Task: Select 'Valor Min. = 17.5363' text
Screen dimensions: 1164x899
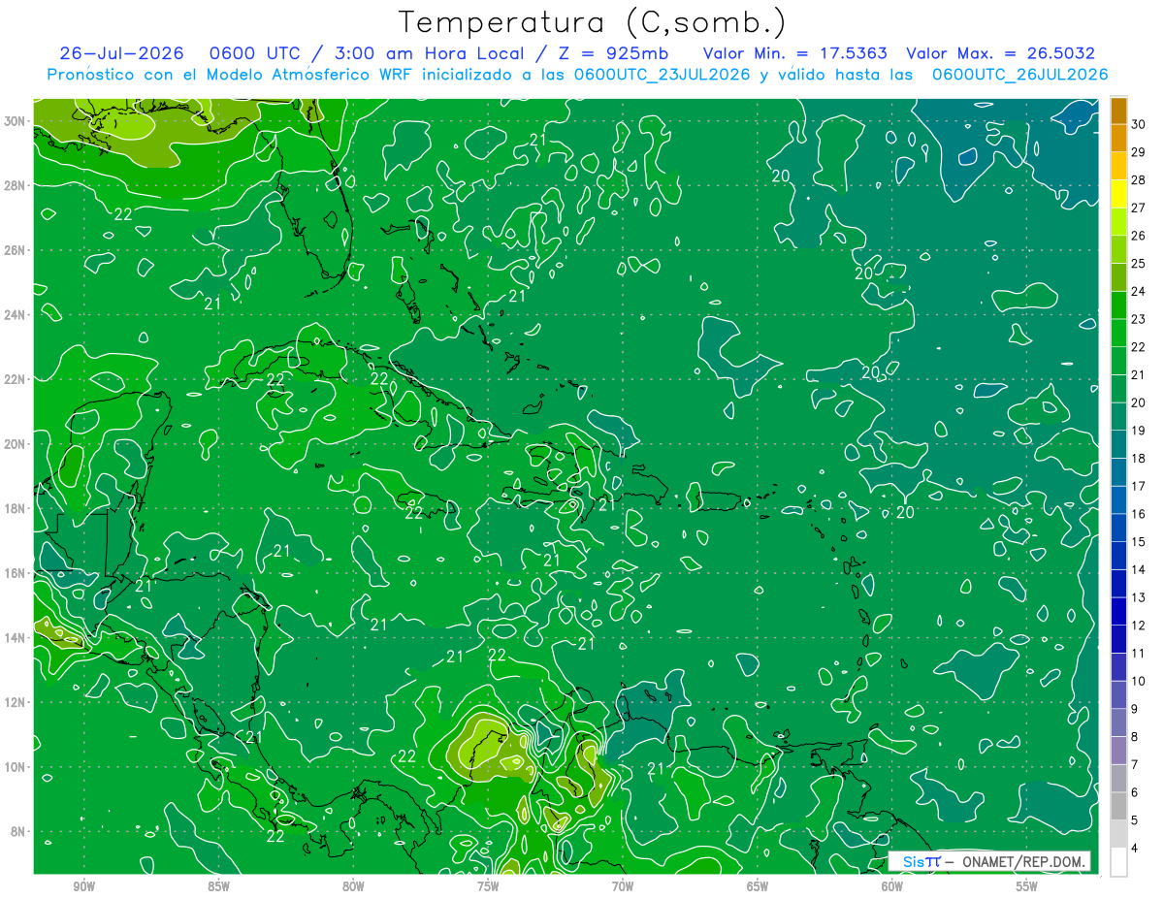Action: (794, 53)
